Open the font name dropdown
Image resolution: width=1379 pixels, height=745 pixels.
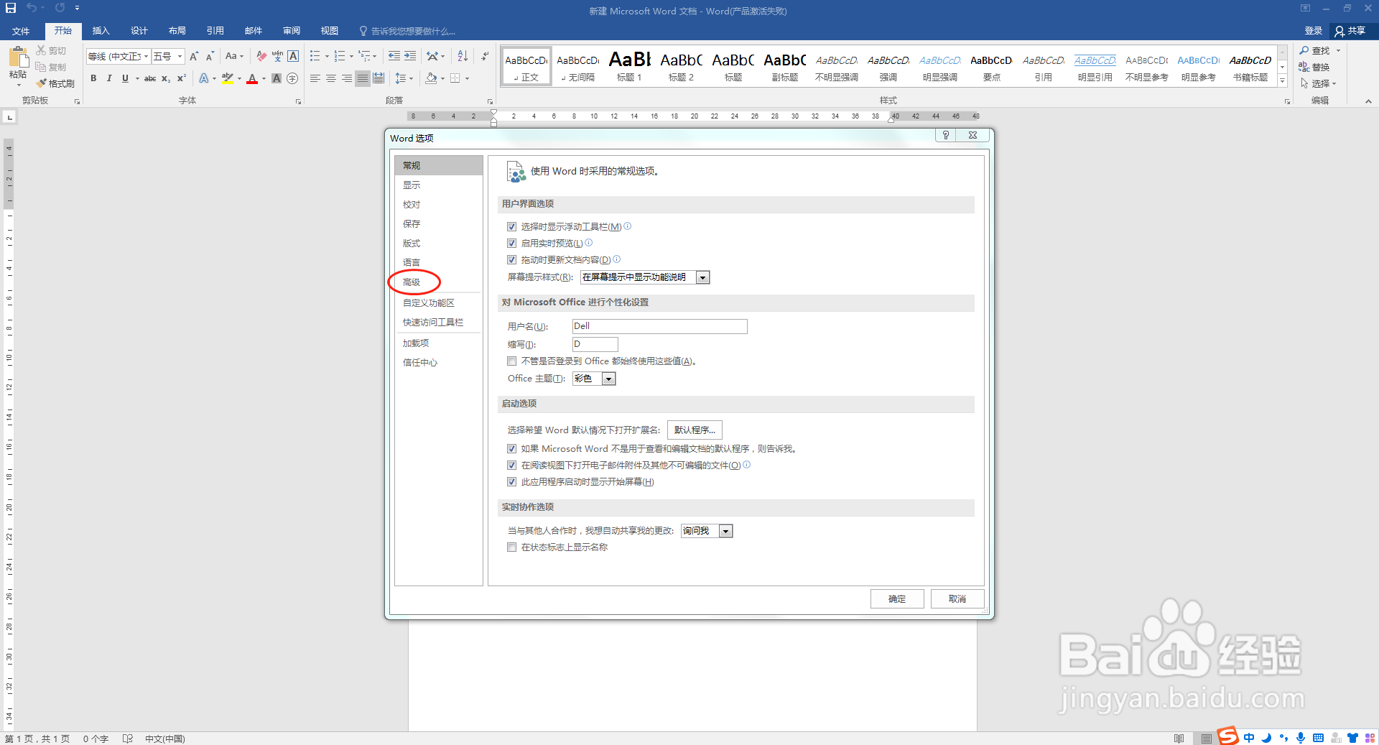point(146,56)
